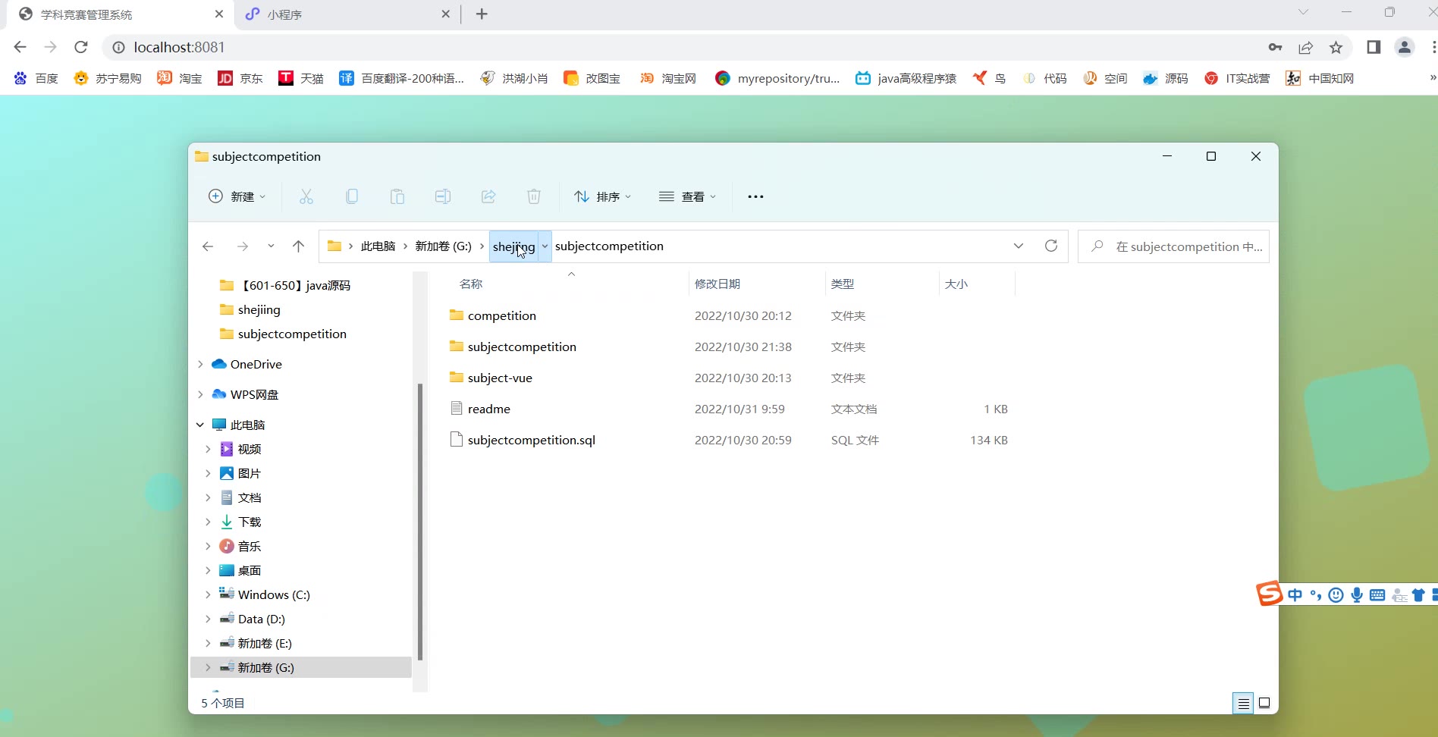Go back in File Explorer navigation
The height and width of the screenshot is (737, 1438).
pos(208,246)
